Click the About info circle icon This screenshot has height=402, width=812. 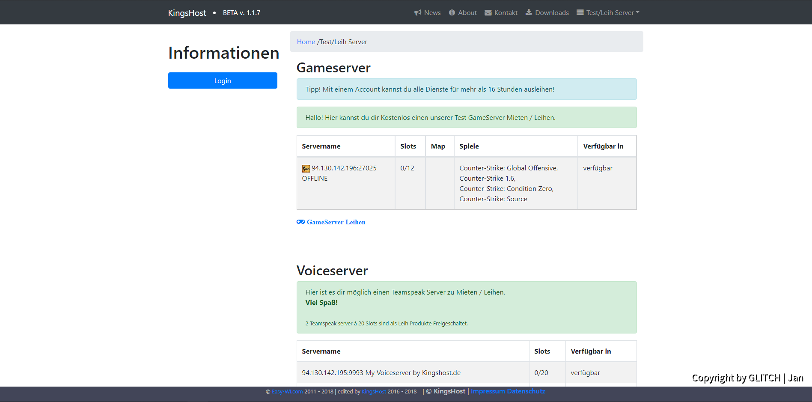coord(452,13)
